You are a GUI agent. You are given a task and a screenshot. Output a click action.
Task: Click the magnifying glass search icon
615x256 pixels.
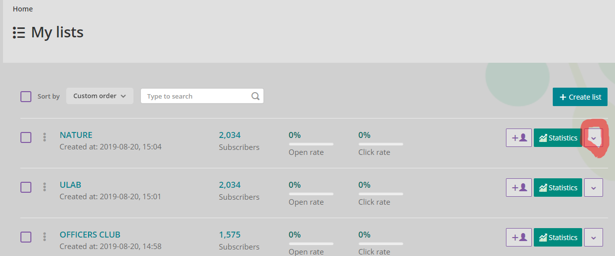coord(255,96)
